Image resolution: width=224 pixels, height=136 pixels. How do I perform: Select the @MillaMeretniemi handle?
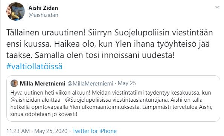tap(90, 84)
